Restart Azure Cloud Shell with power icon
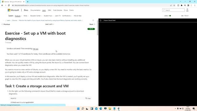This screenshot has width=197, height=111. (x=101, y=20)
